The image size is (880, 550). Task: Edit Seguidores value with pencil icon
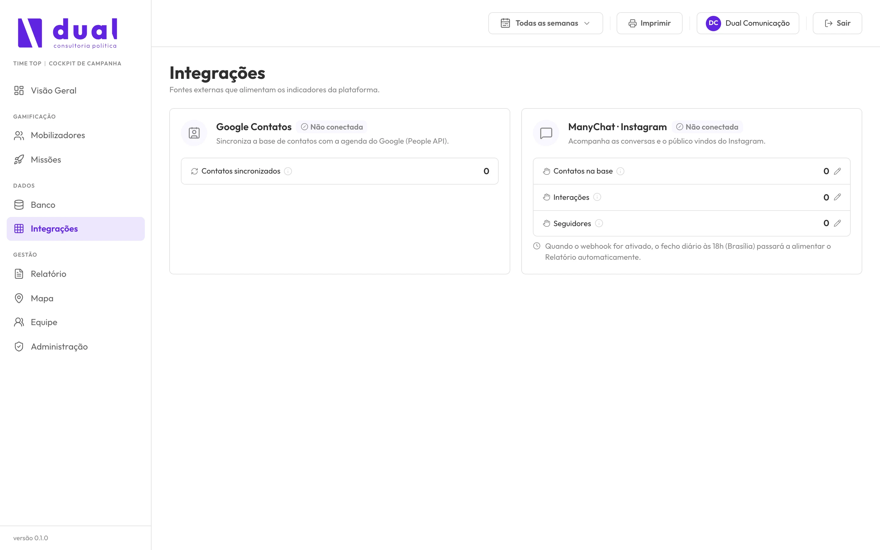point(838,223)
